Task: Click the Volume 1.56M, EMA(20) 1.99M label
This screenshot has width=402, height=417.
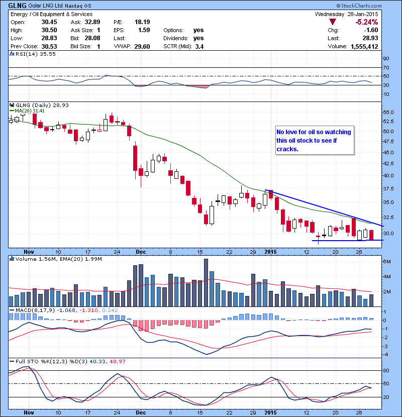Action: click(x=58, y=259)
